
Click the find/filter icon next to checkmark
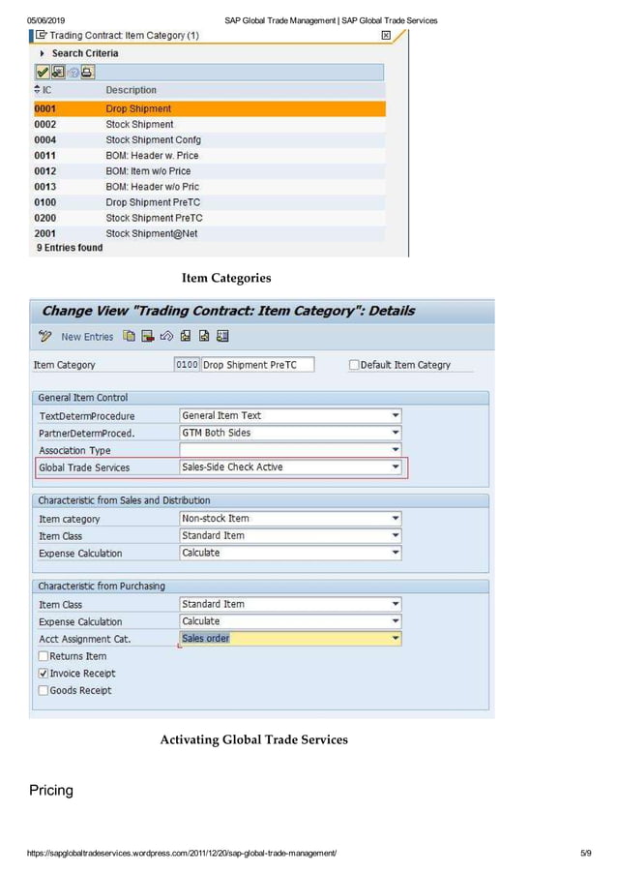click(58, 73)
